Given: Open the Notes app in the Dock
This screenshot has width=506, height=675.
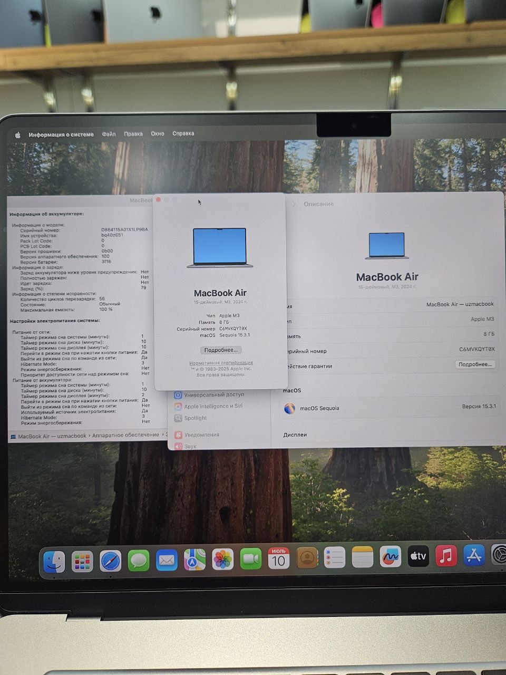Looking at the screenshot, I should pos(362,557).
